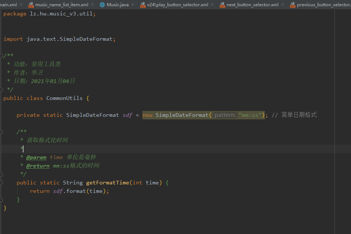Place cursor on 'CommonUtils' class name
This screenshot has width=351, height=234.
pyautogui.click(x=64, y=98)
